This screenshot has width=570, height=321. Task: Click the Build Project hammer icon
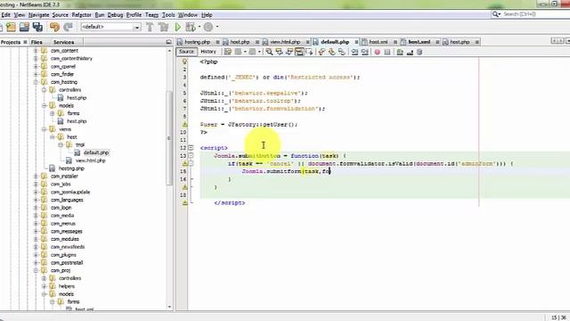click(x=150, y=27)
